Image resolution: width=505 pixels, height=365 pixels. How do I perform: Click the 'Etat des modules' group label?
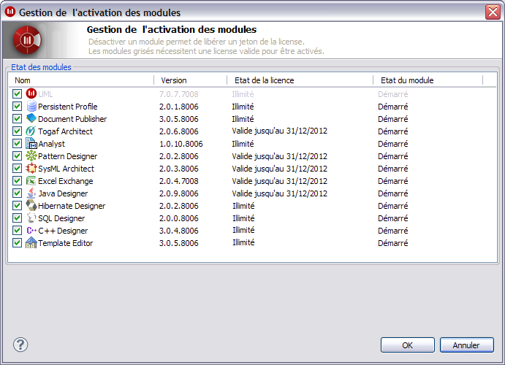(41, 67)
